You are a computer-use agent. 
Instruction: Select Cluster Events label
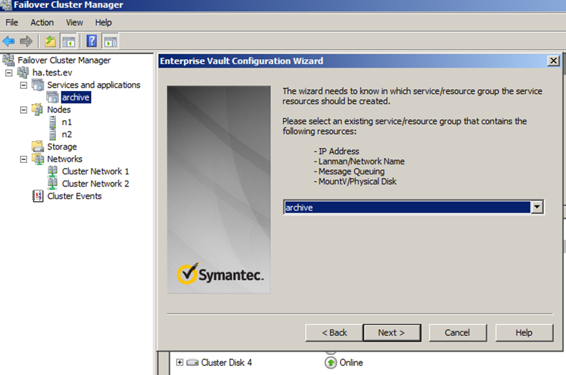(74, 196)
